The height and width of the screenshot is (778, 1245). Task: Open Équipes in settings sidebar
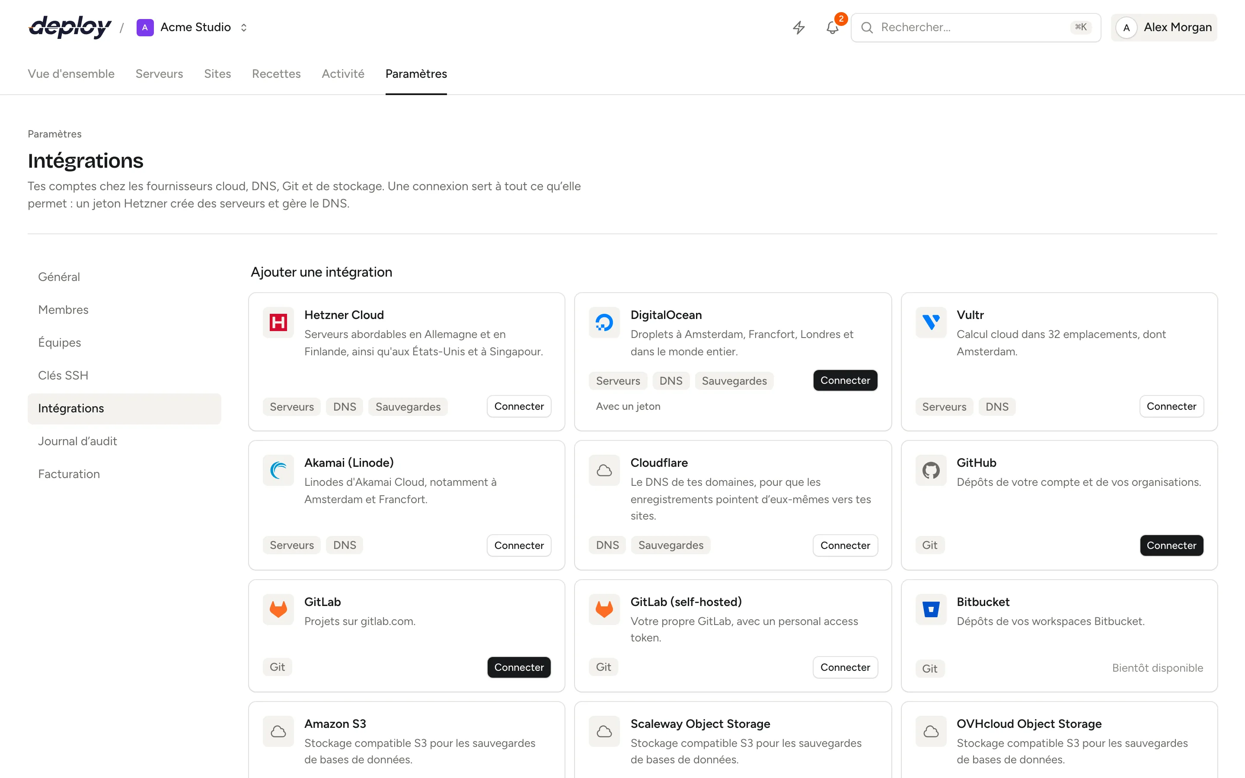coord(124,343)
